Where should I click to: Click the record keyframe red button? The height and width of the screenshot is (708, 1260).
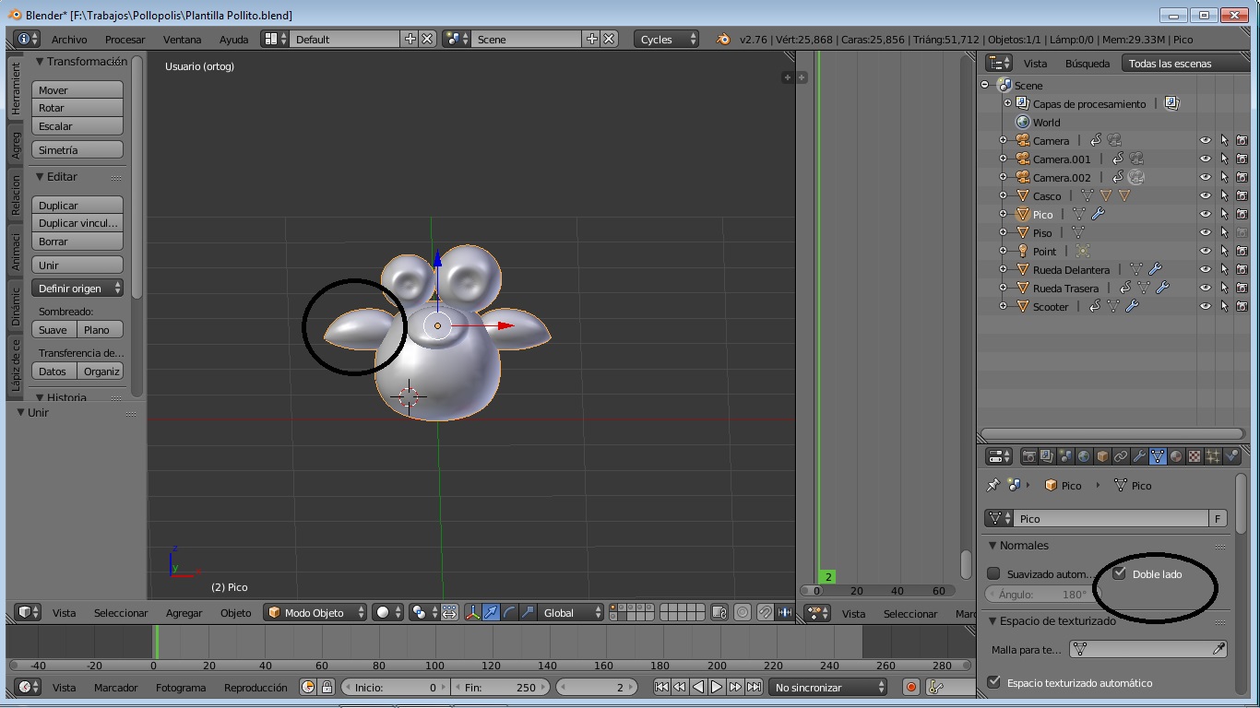click(911, 687)
